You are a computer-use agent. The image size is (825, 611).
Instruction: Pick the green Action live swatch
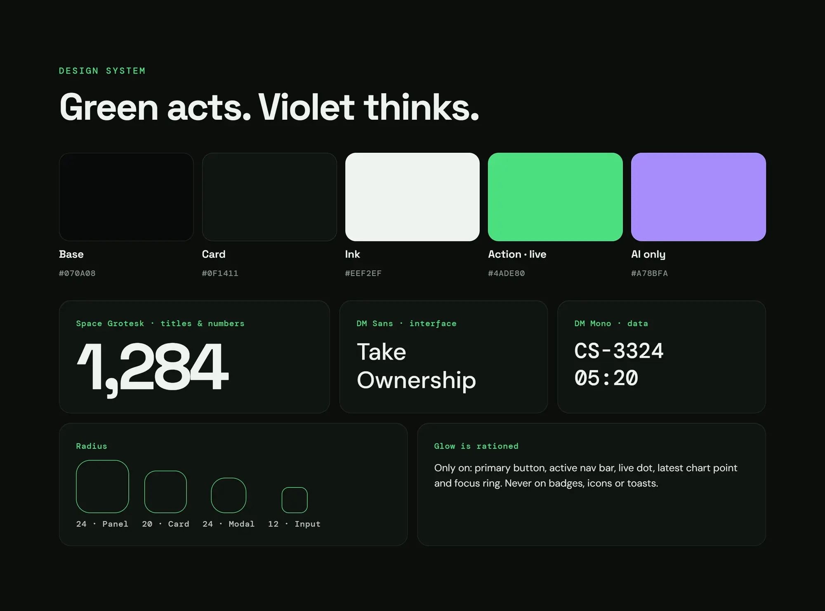tap(555, 197)
